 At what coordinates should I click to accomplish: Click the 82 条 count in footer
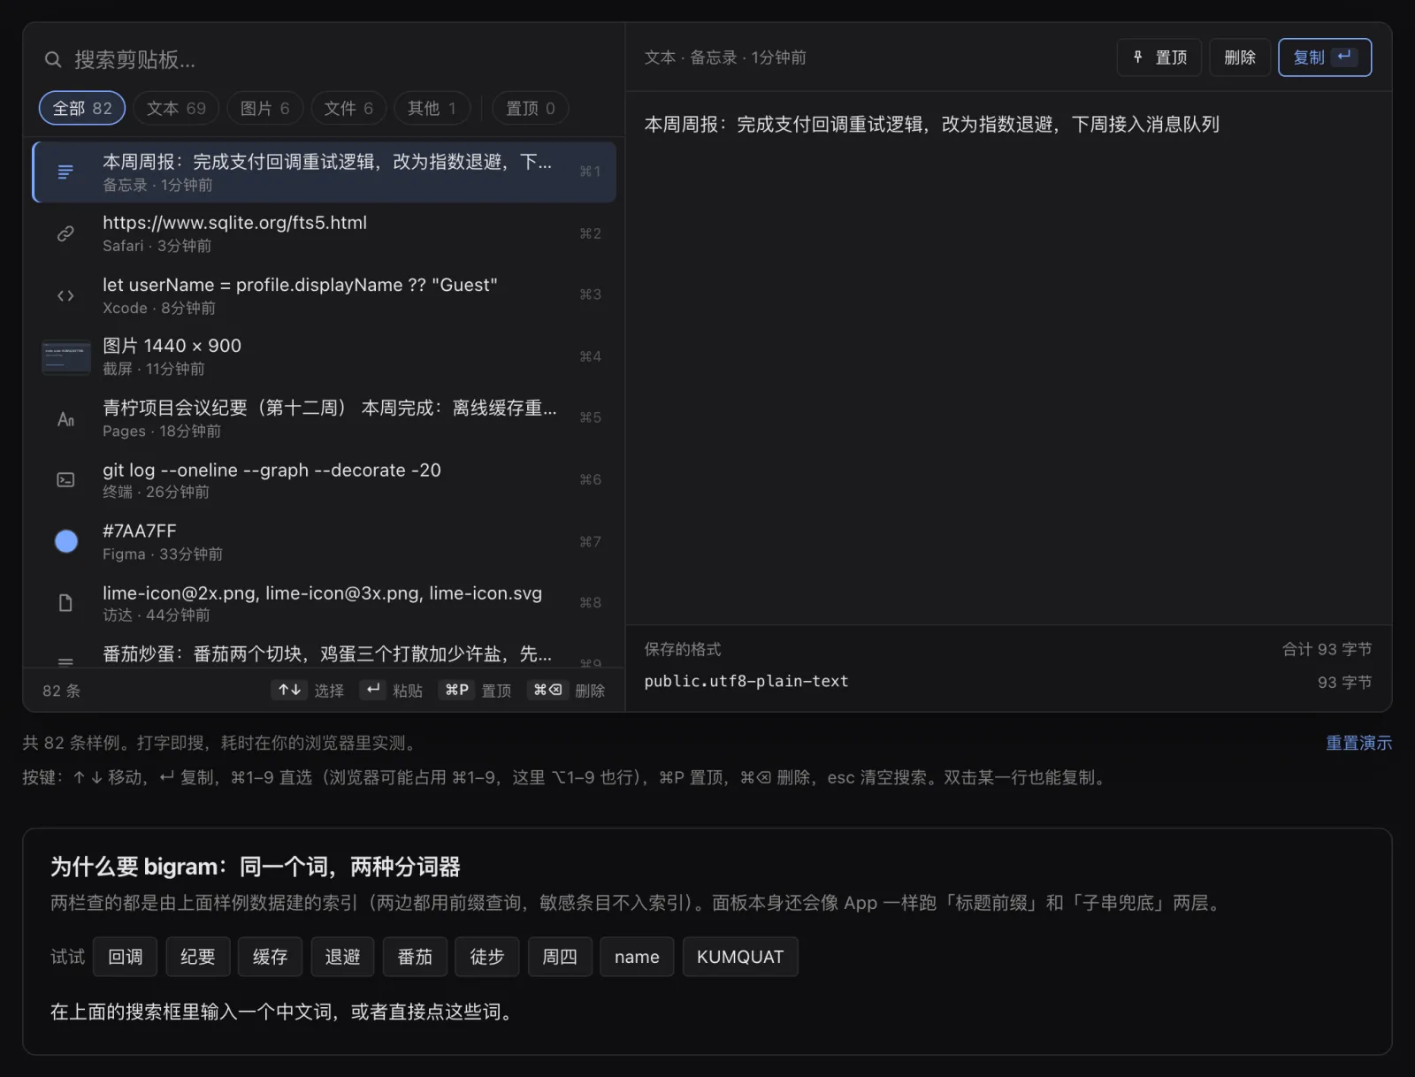coord(61,691)
